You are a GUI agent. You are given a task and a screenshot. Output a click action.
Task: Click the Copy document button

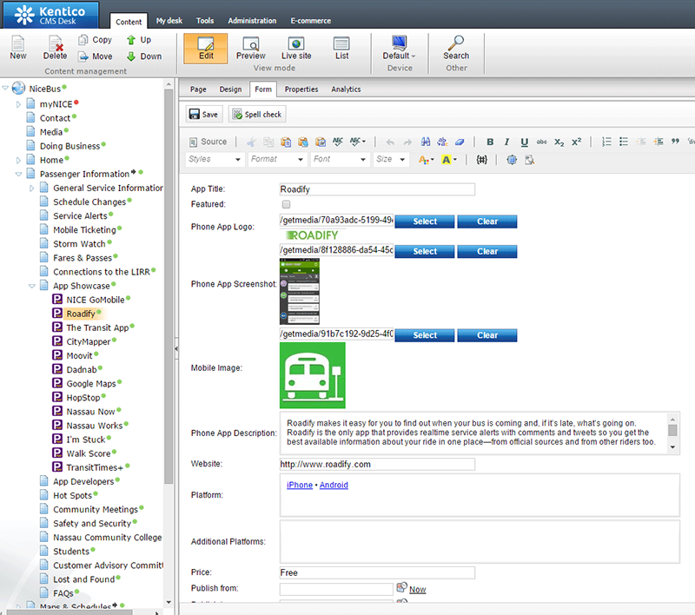coord(96,40)
